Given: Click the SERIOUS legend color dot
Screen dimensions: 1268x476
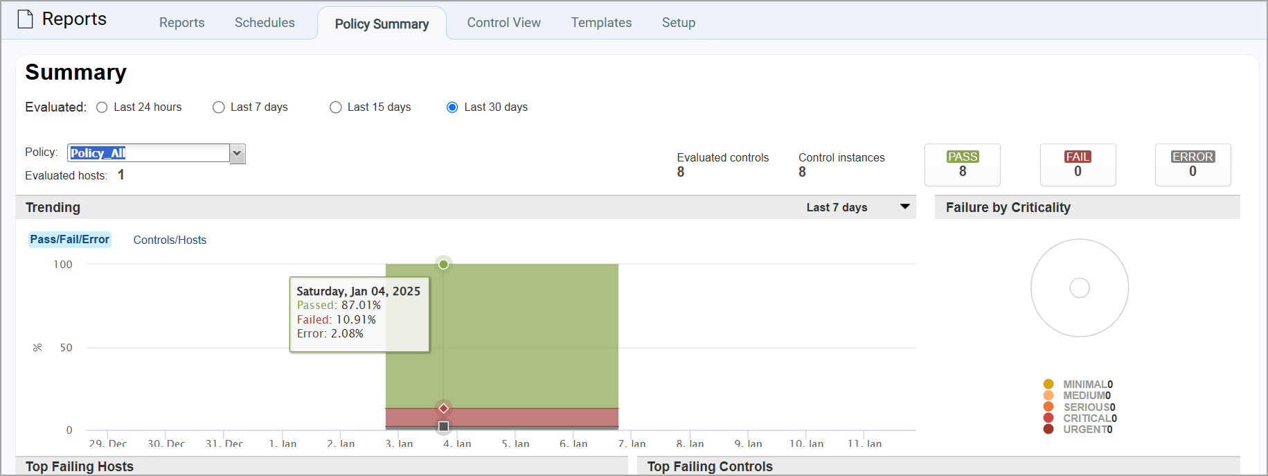Looking at the screenshot, I should 1048,407.
